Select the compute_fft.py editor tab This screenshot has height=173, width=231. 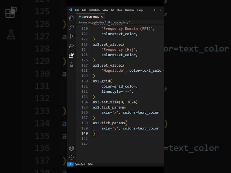pyautogui.click(x=90, y=17)
